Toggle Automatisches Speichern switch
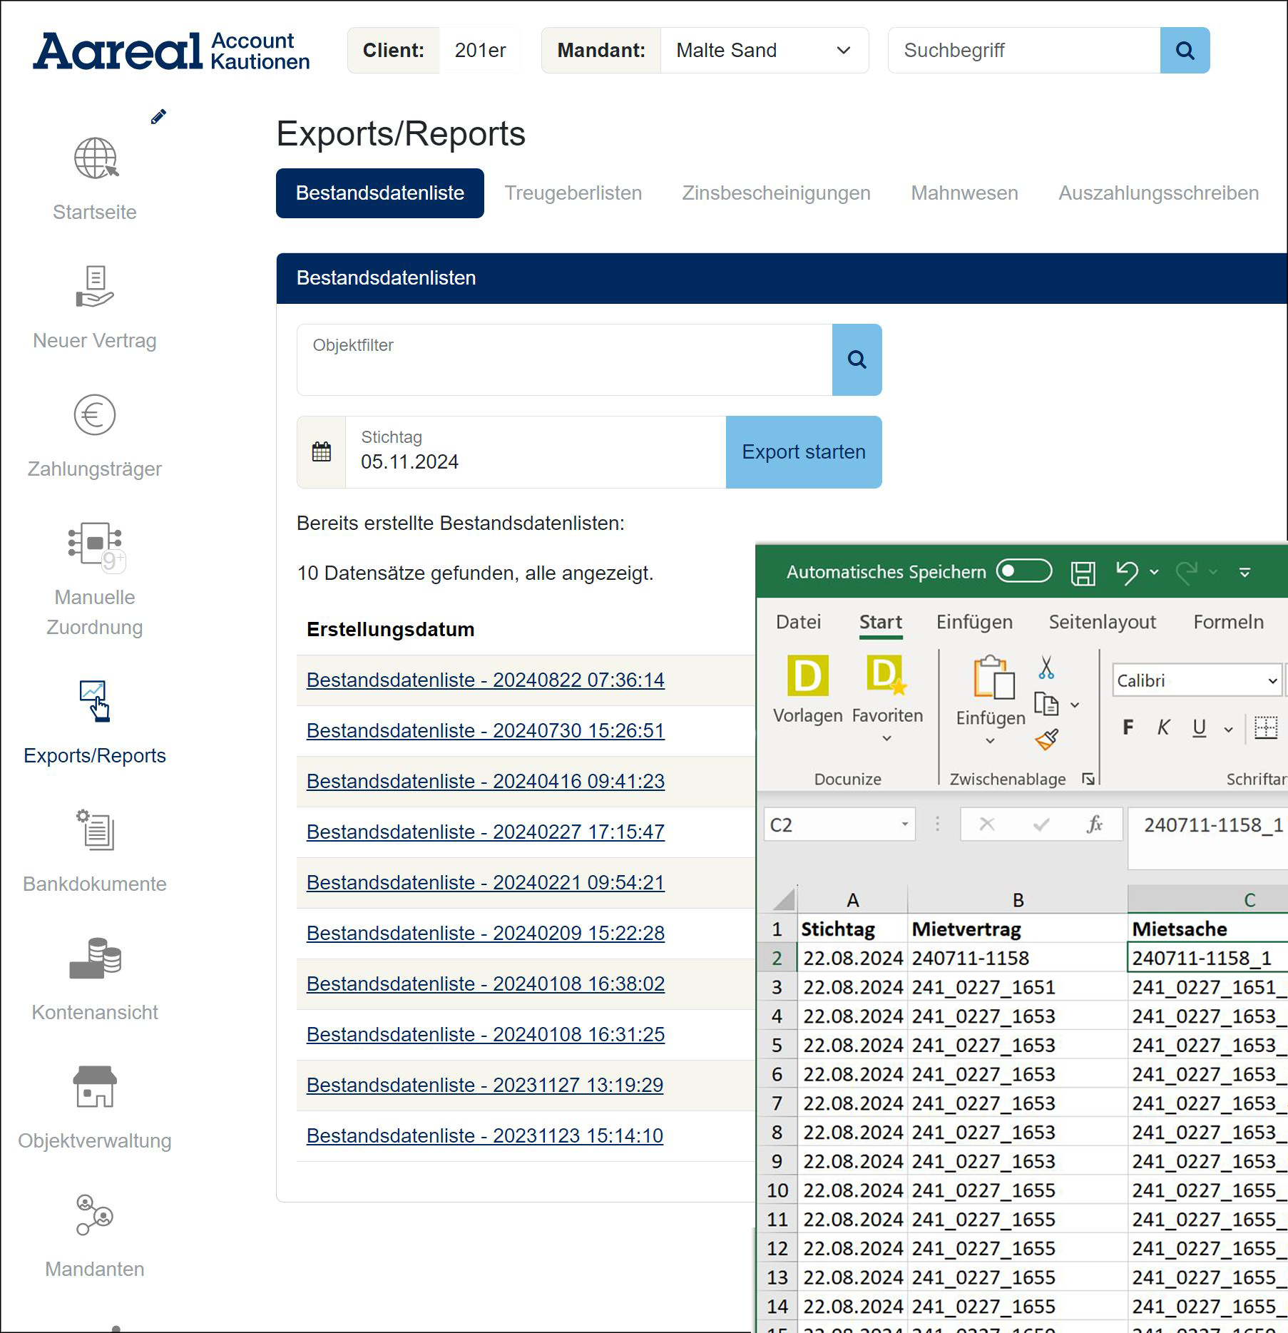The image size is (1288, 1333). [x=1023, y=571]
